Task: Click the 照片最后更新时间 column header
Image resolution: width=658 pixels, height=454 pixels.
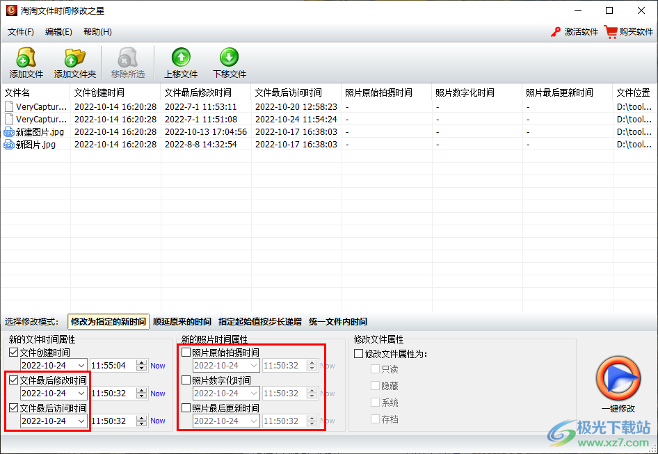Action: pos(568,92)
